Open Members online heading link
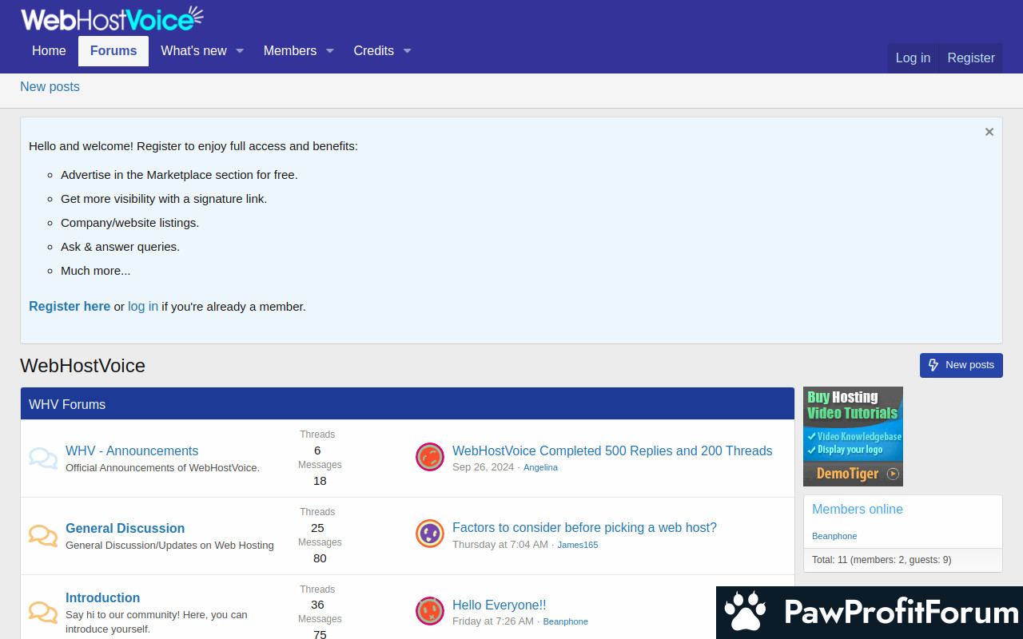1023x639 pixels. [858, 509]
